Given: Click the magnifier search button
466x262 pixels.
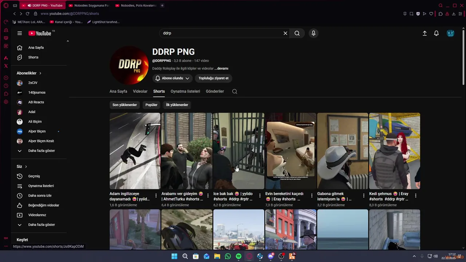Looking at the screenshot, I should click(297, 33).
